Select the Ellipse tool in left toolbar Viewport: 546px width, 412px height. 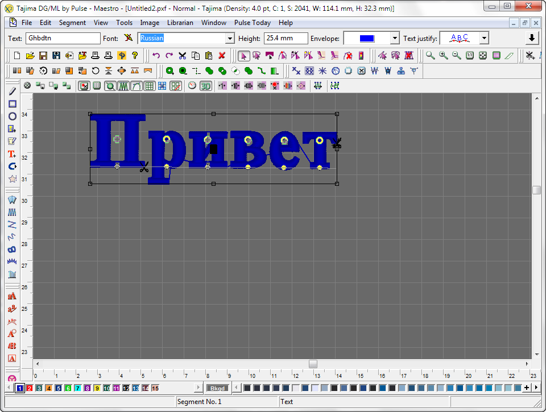pyautogui.click(x=12, y=116)
